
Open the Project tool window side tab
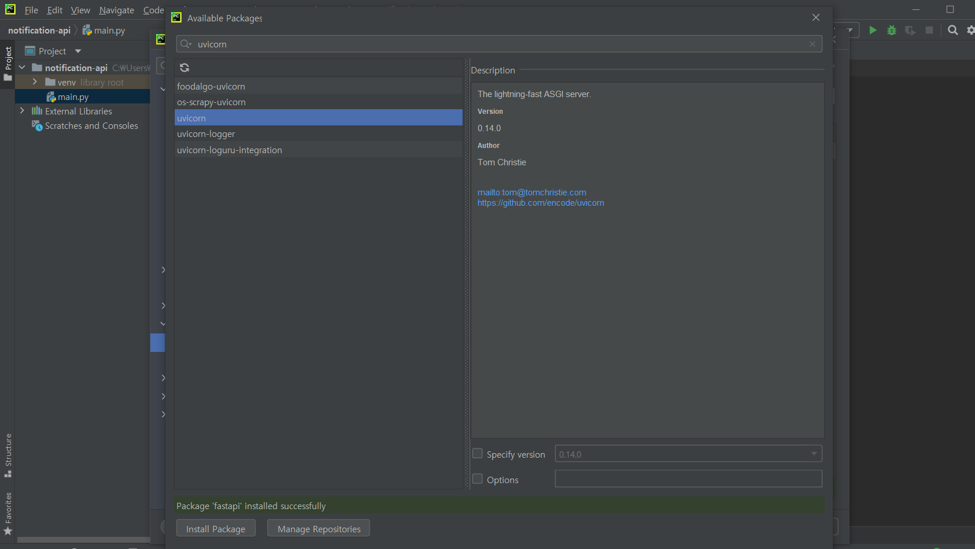coord(8,64)
